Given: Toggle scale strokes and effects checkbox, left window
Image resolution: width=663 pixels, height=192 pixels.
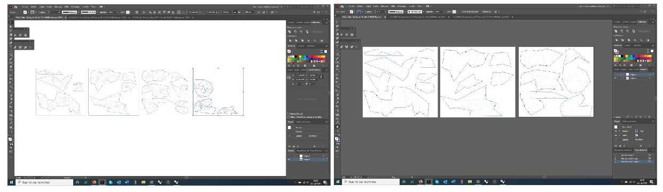Looking at the screenshot, I should pyautogui.click(x=288, y=117).
